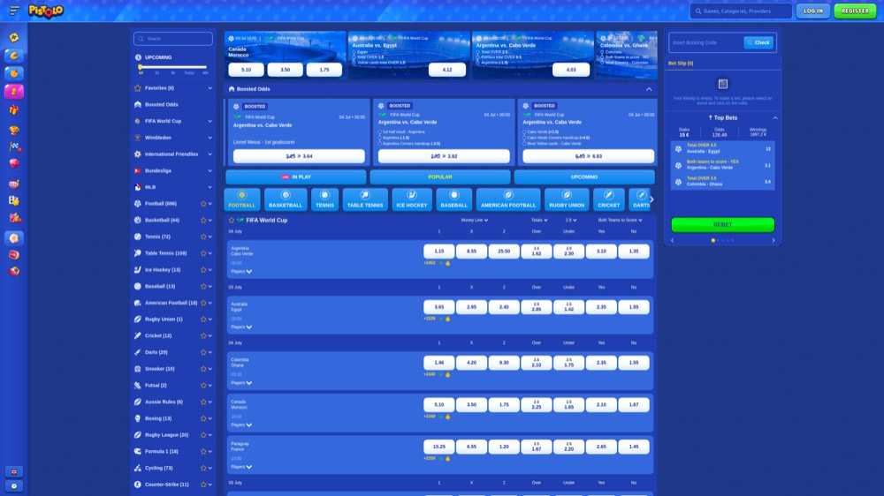This screenshot has width=884, height=496.
Task: Toggle favorite star for Darts (29)
Action: pyautogui.click(x=203, y=352)
